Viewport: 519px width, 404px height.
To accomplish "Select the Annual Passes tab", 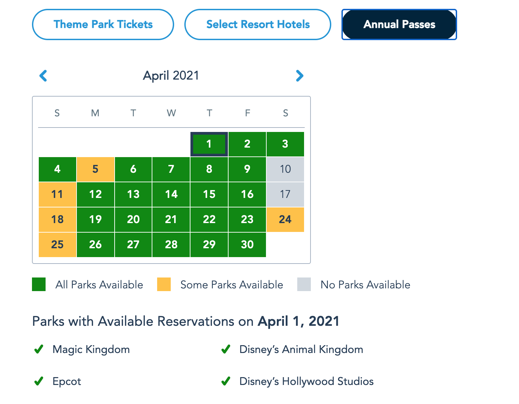I will pos(399,24).
